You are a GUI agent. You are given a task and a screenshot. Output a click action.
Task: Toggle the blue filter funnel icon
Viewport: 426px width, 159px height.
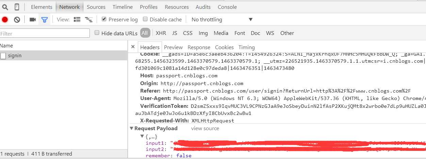coord(44,20)
